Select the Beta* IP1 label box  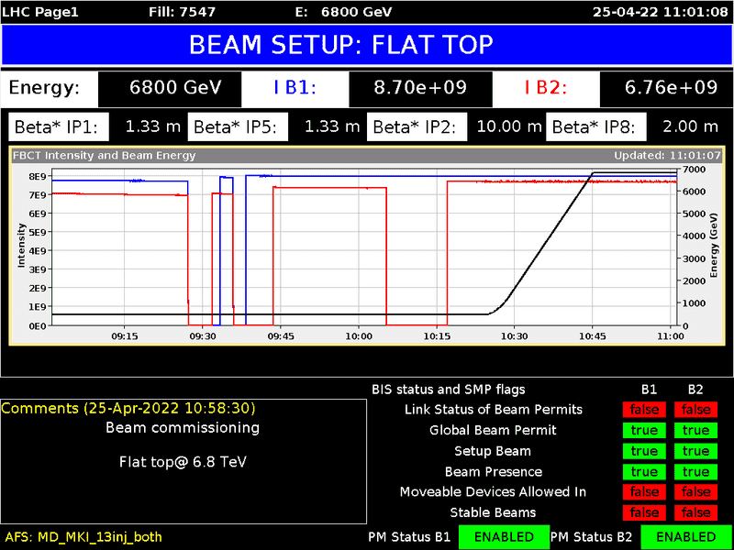click(59, 126)
